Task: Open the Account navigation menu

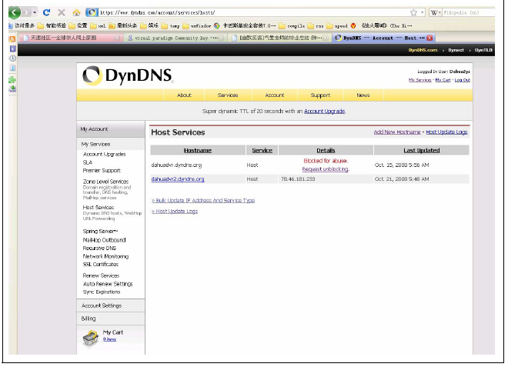Action: click(x=275, y=95)
